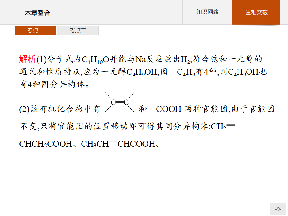The height and width of the screenshot is (216, 288).
Task: Click the red 解析 label
Action: pos(28,59)
